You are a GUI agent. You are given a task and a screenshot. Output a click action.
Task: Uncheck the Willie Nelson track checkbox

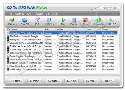[x=8, y=69]
